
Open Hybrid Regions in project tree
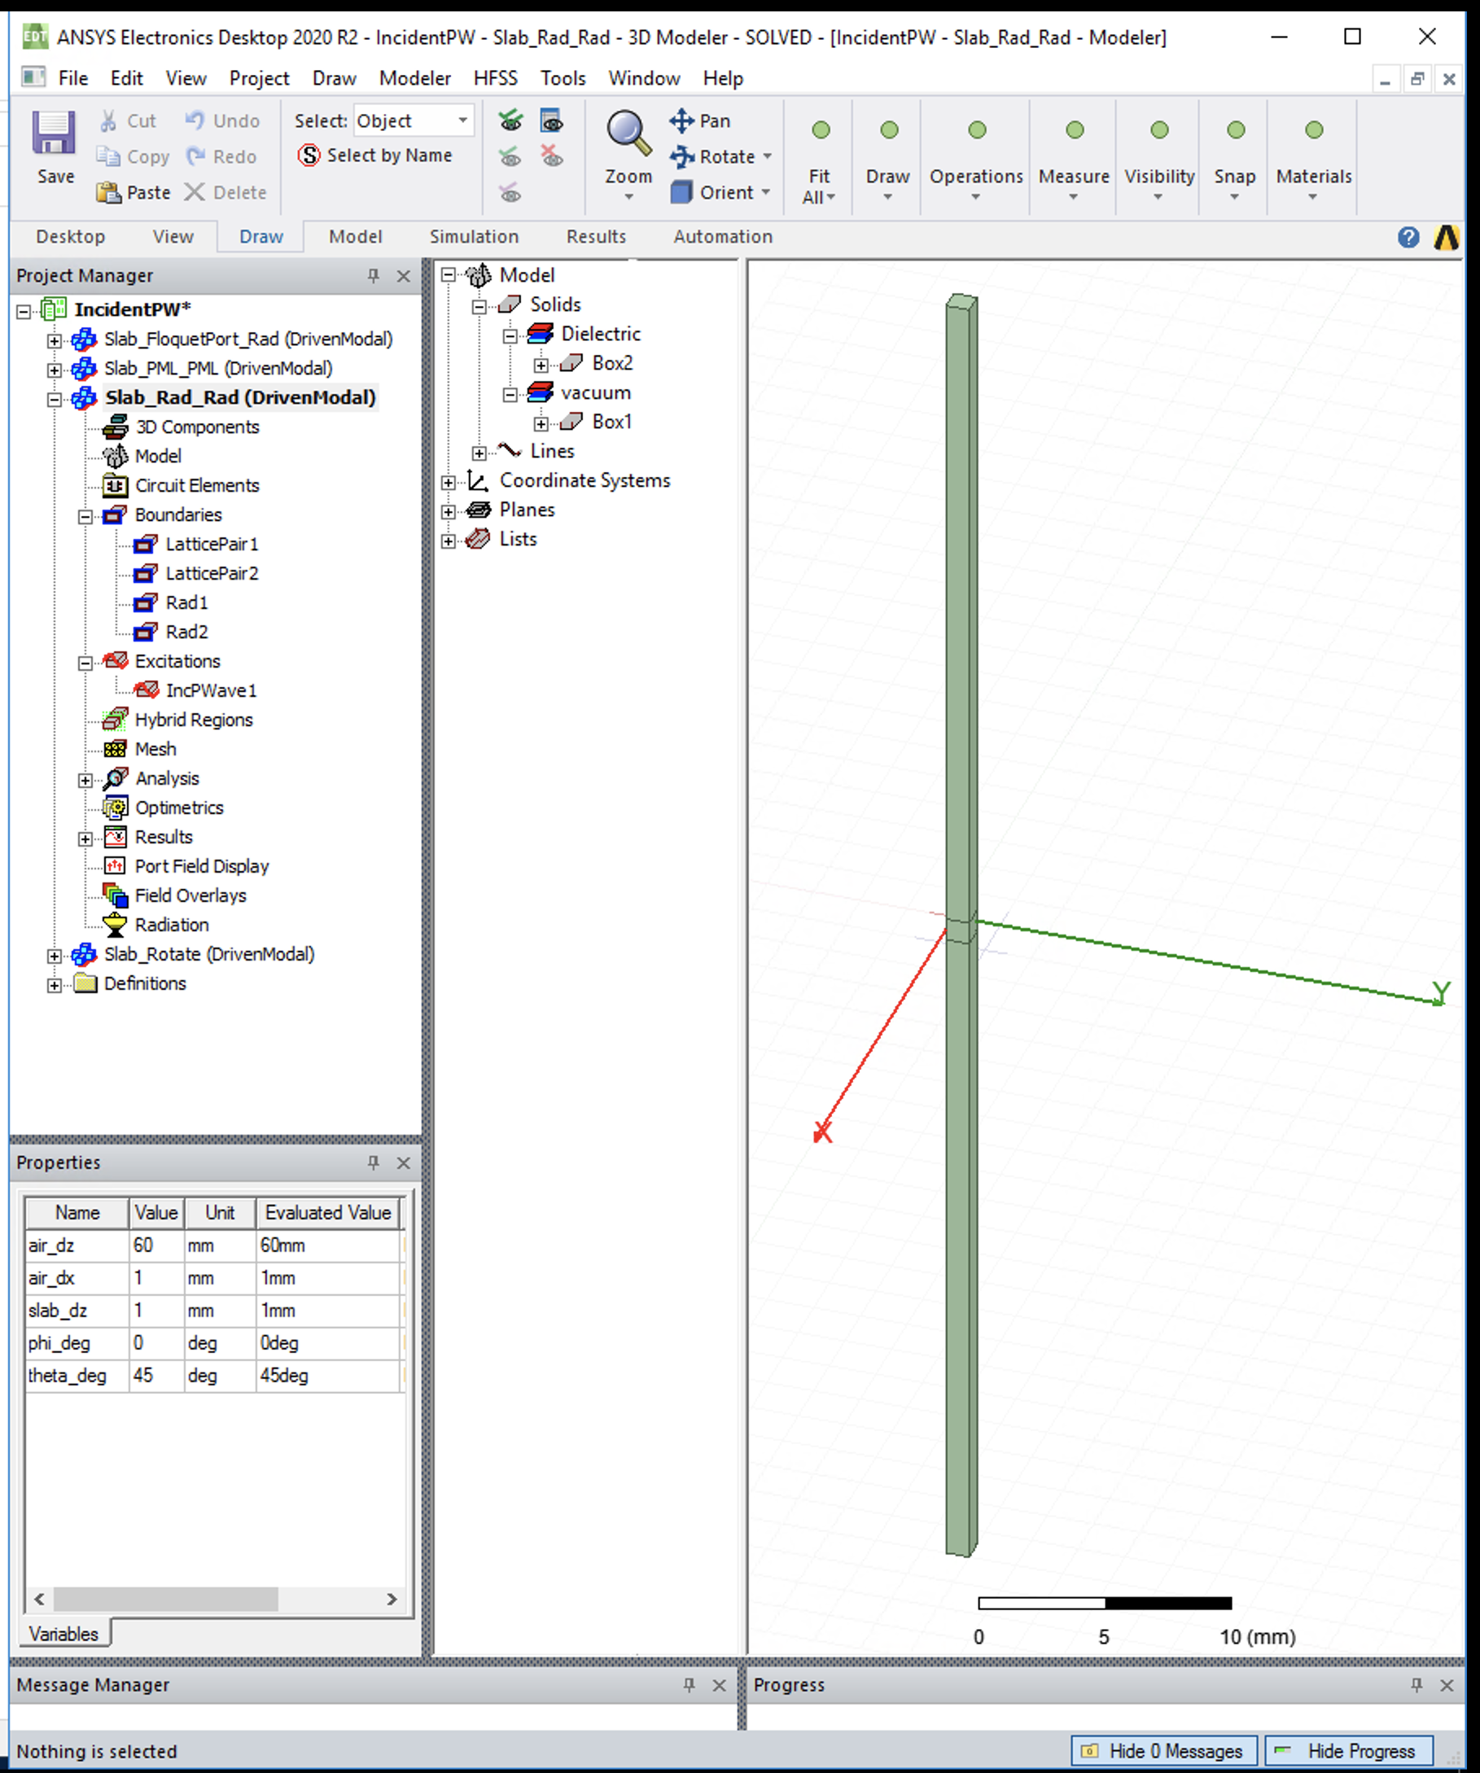coord(195,720)
